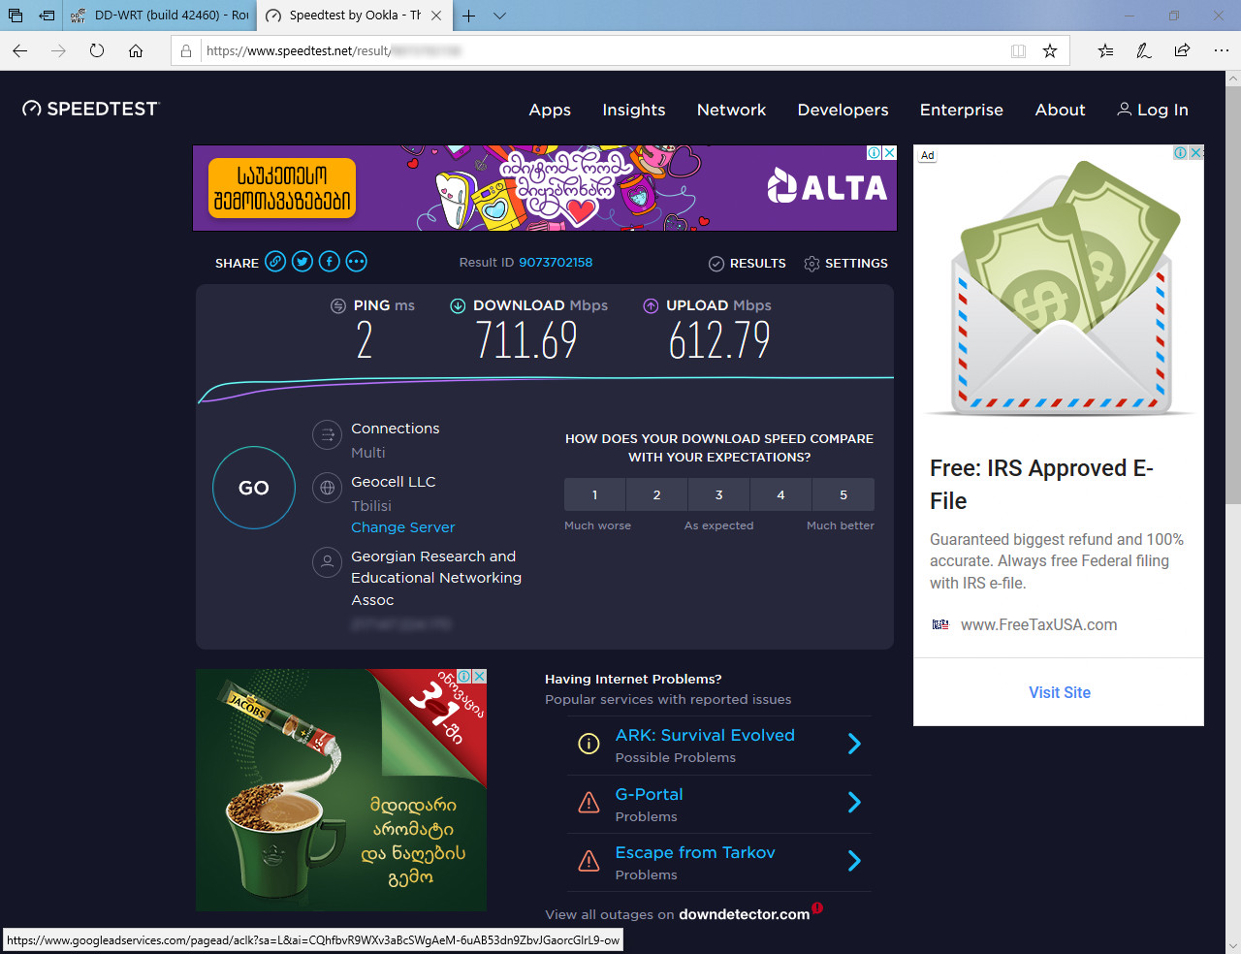Share this page from the browser toolbar
This screenshot has width=1241, height=954.
tap(1182, 50)
